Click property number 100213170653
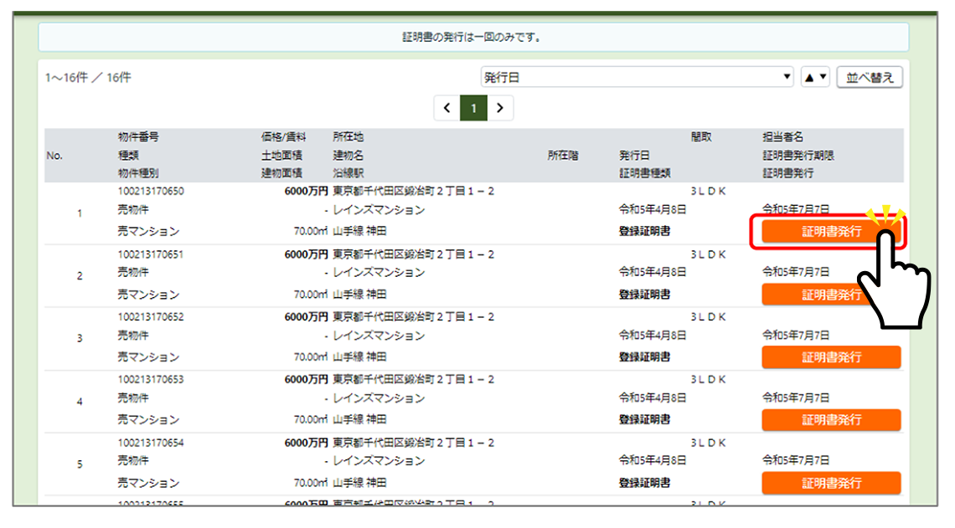 (x=151, y=380)
